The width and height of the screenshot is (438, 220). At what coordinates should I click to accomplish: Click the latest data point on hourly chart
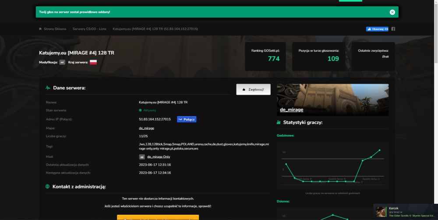380,150
